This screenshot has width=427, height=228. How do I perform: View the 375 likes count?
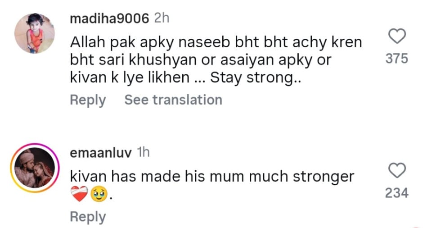pyautogui.click(x=396, y=59)
